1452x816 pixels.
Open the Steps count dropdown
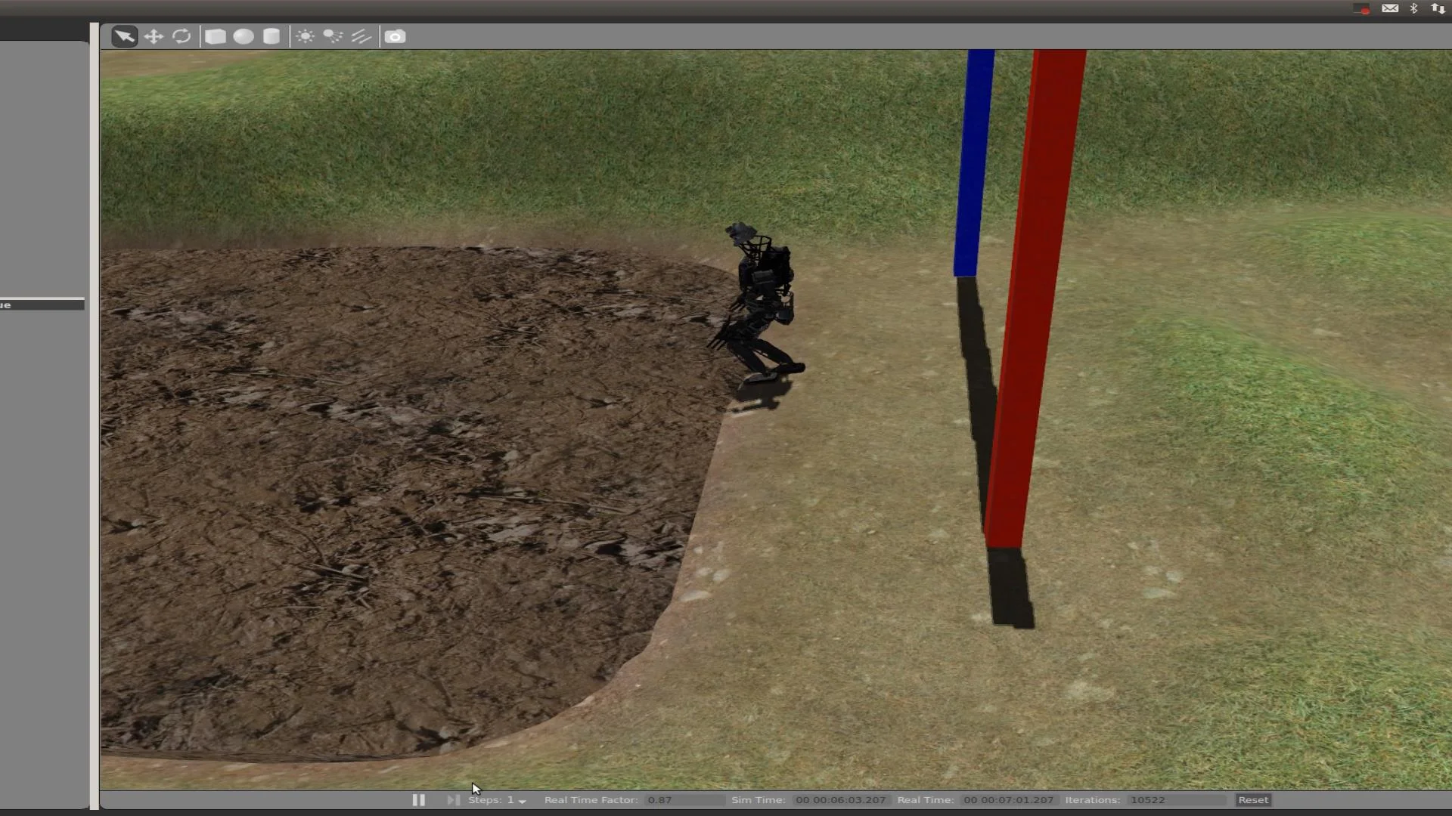(522, 800)
